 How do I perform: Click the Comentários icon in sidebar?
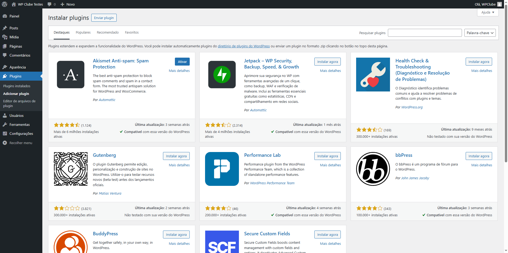(x=5, y=55)
